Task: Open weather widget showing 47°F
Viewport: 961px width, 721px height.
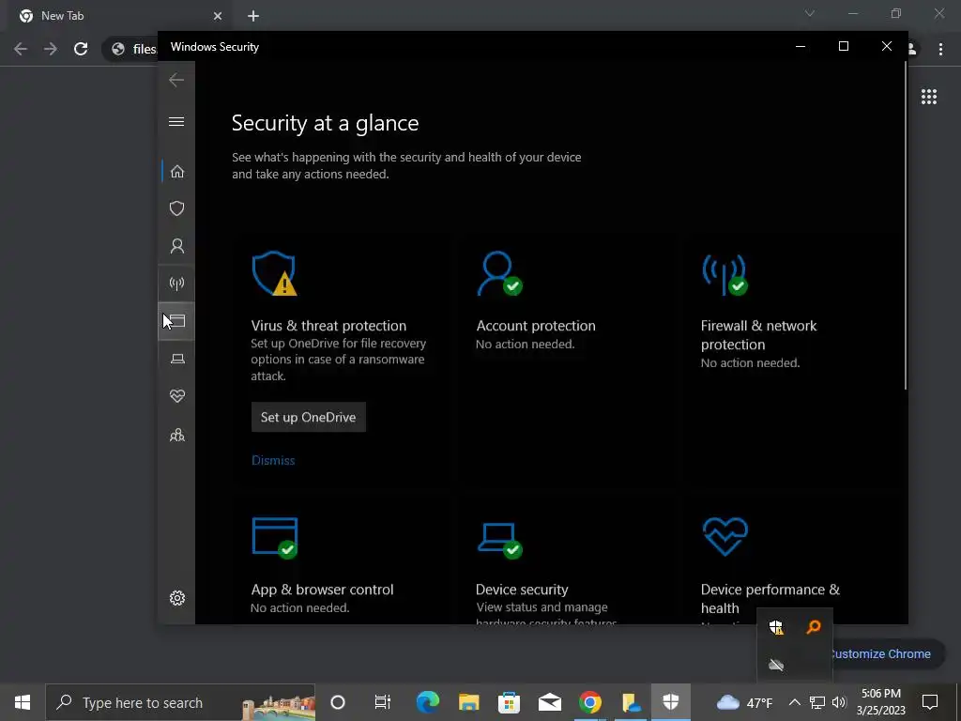Action: pyautogui.click(x=744, y=702)
